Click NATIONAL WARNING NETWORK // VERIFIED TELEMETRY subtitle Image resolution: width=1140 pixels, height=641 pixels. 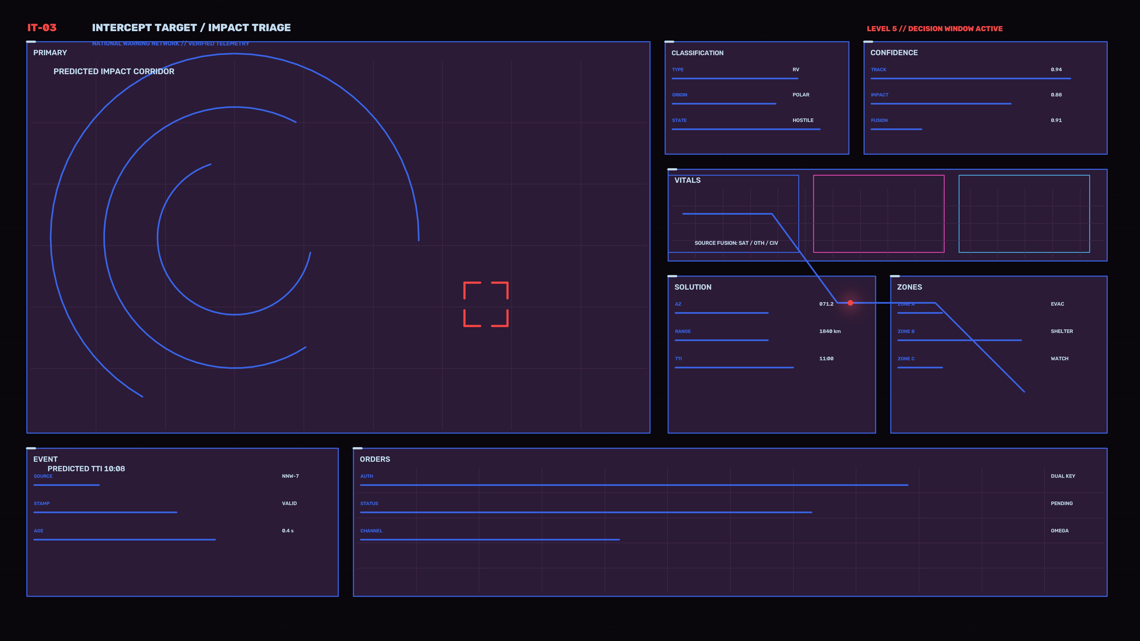point(170,43)
